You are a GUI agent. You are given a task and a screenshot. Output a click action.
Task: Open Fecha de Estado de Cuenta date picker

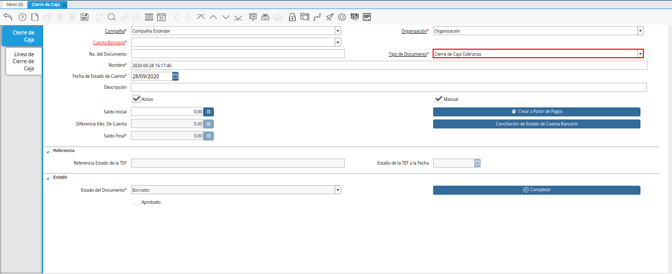(175, 76)
